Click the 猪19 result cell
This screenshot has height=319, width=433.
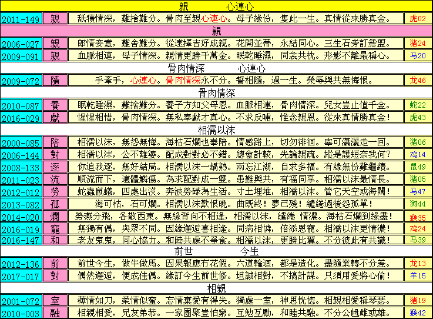tap(418, 301)
